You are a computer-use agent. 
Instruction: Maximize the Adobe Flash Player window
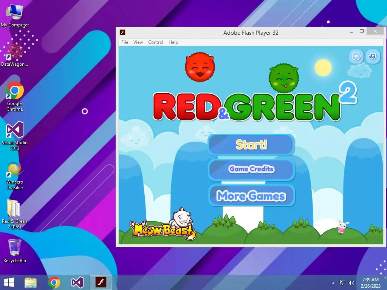coord(362,31)
